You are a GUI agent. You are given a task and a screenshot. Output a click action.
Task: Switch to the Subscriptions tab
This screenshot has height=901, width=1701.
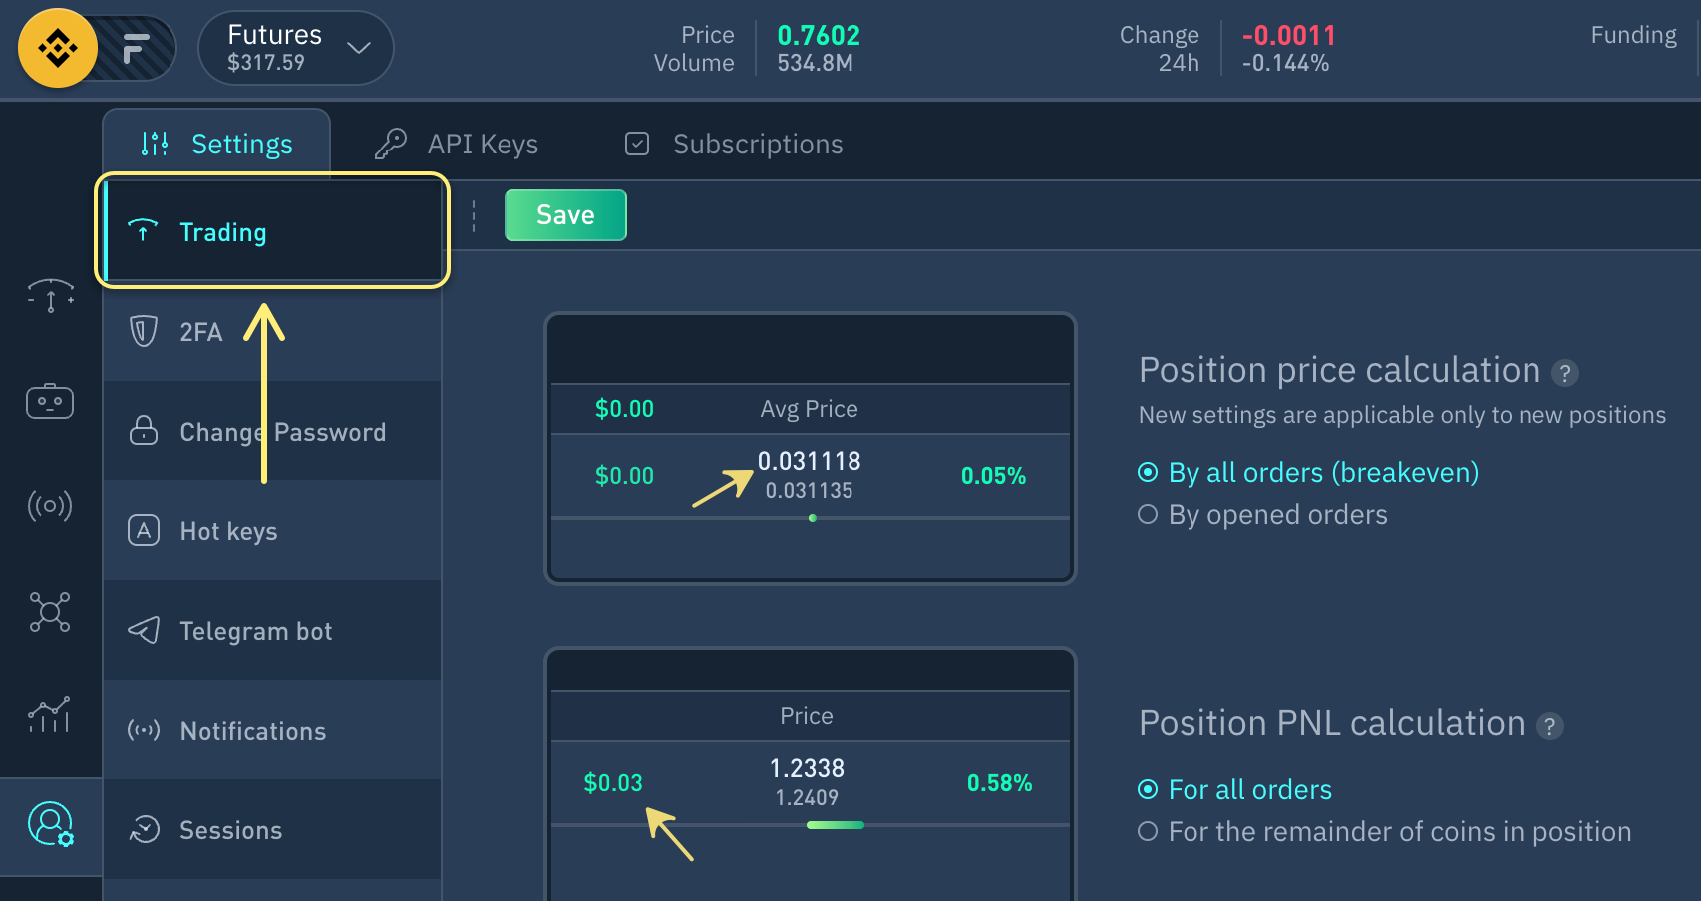pos(734,145)
